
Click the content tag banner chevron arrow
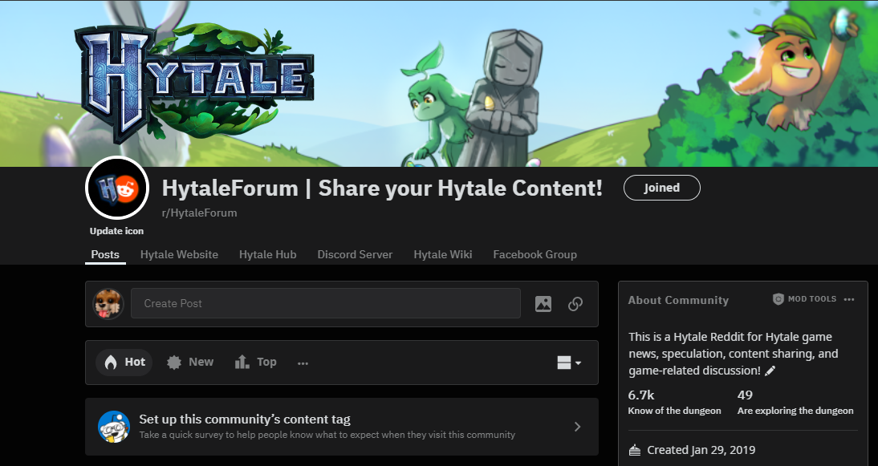pyautogui.click(x=577, y=427)
